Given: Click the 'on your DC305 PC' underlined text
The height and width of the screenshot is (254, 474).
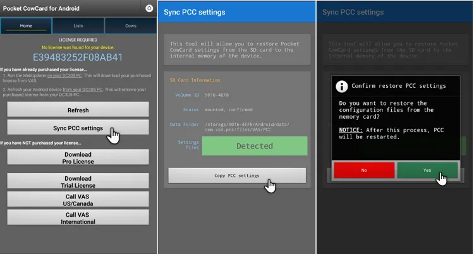Looking at the screenshot, I should 64,76.
